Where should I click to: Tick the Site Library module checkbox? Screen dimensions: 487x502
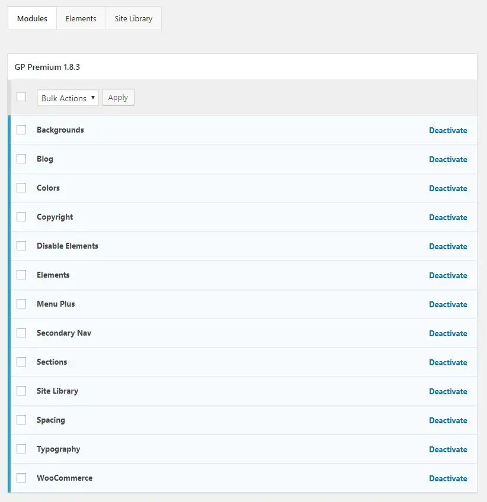tap(21, 391)
